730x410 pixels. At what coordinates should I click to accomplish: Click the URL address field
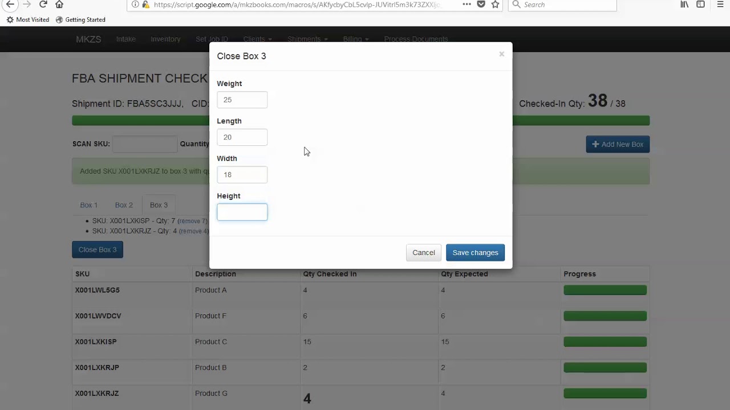297,5
